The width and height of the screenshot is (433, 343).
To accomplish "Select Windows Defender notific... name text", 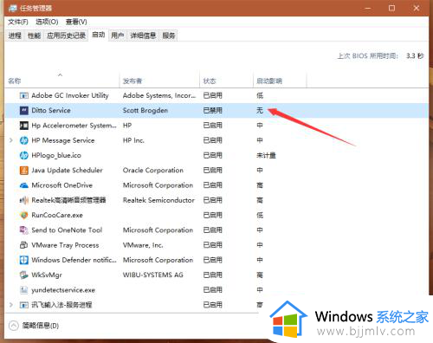I will [x=74, y=260].
